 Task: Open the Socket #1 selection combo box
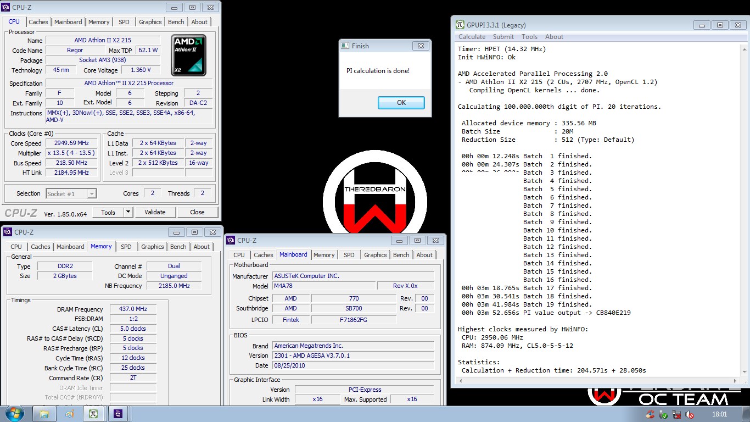(71, 193)
